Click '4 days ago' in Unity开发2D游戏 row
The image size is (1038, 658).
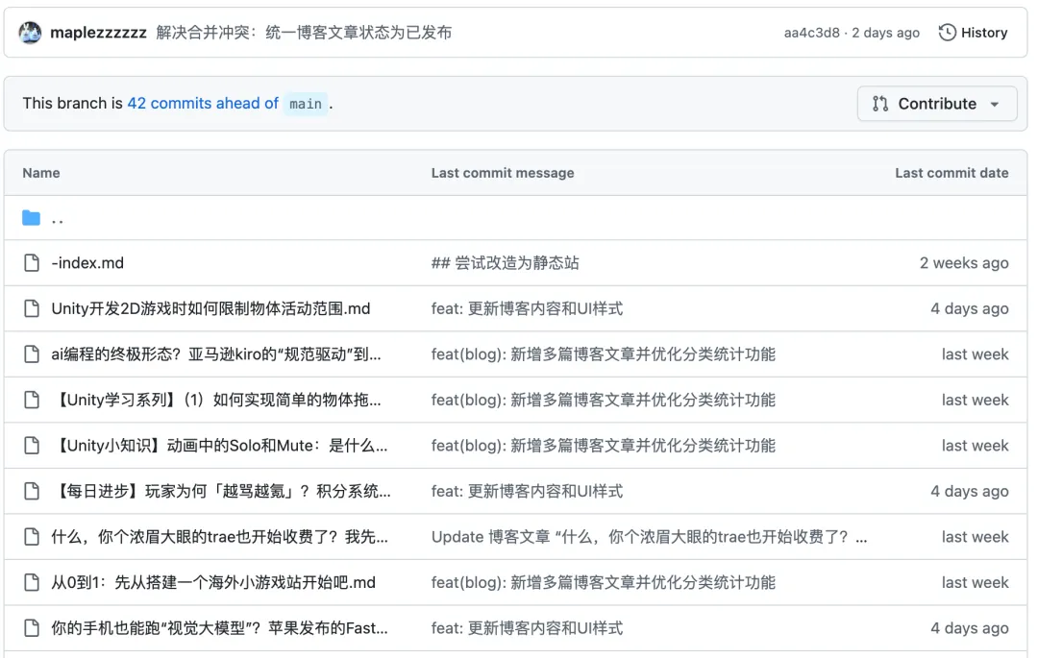click(969, 309)
